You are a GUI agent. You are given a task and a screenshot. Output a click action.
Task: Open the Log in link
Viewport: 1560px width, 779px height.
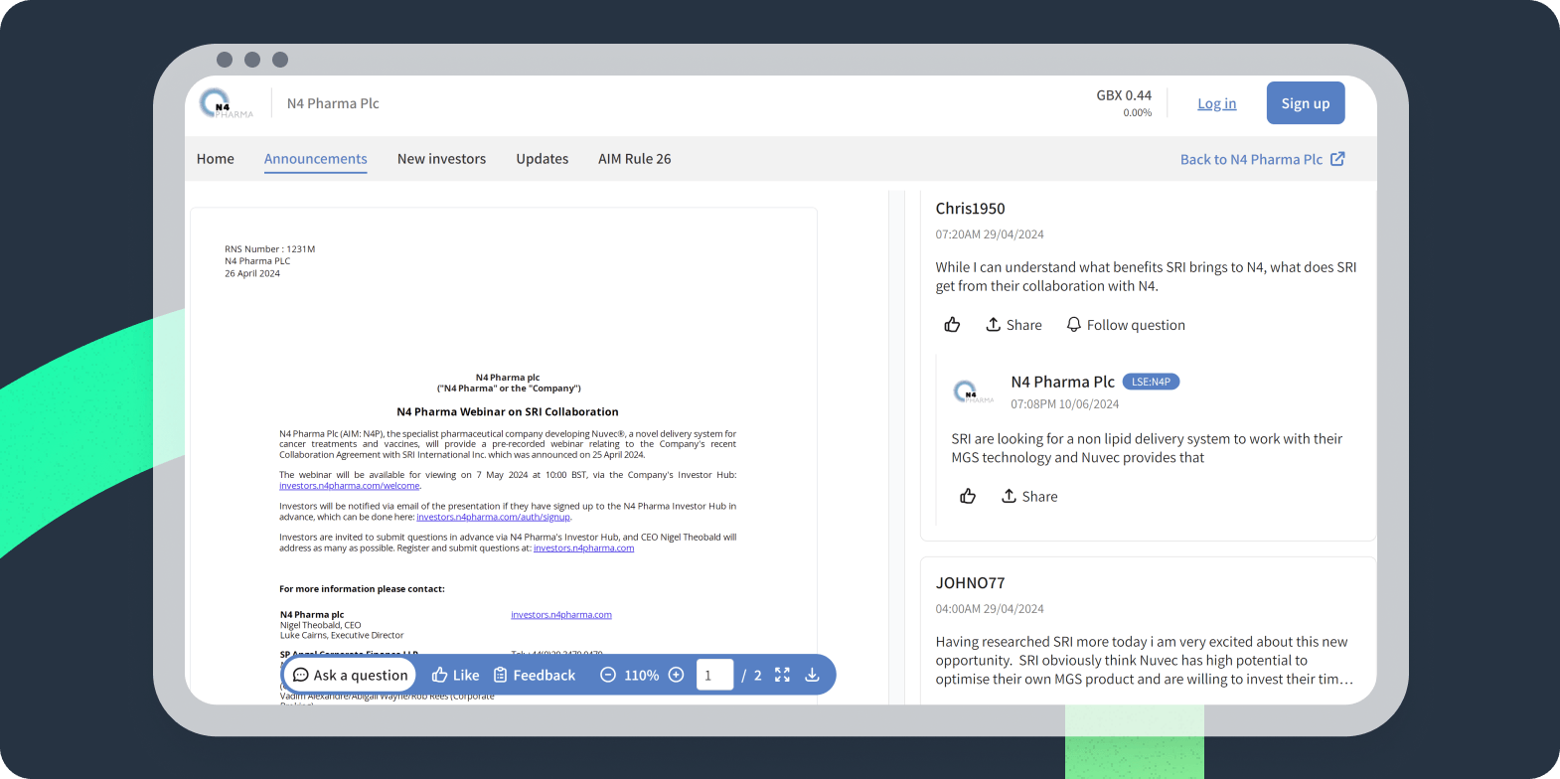(1216, 103)
